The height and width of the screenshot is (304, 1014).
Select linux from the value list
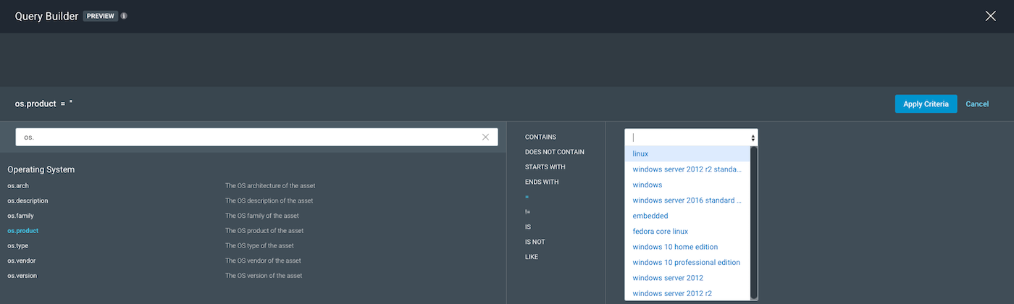[640, 153]
